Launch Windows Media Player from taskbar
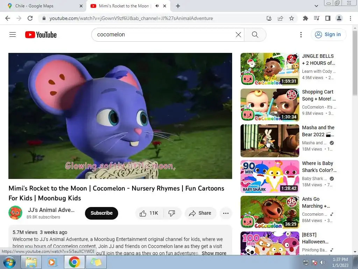 pos(52,262)
